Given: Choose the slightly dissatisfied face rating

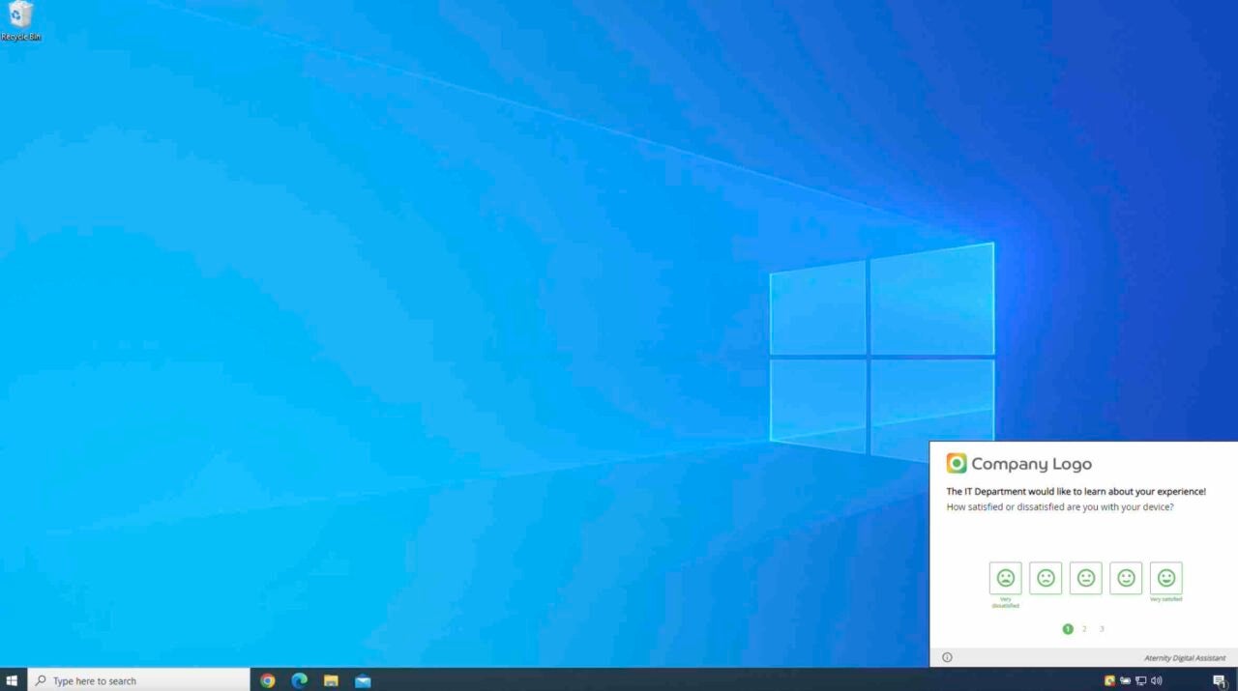Looking at the screenshot, I should pos(1046,578).
